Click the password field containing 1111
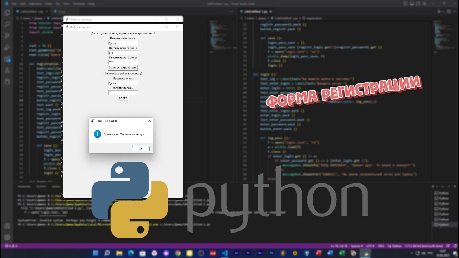The image size is (459, 258). 123,53
